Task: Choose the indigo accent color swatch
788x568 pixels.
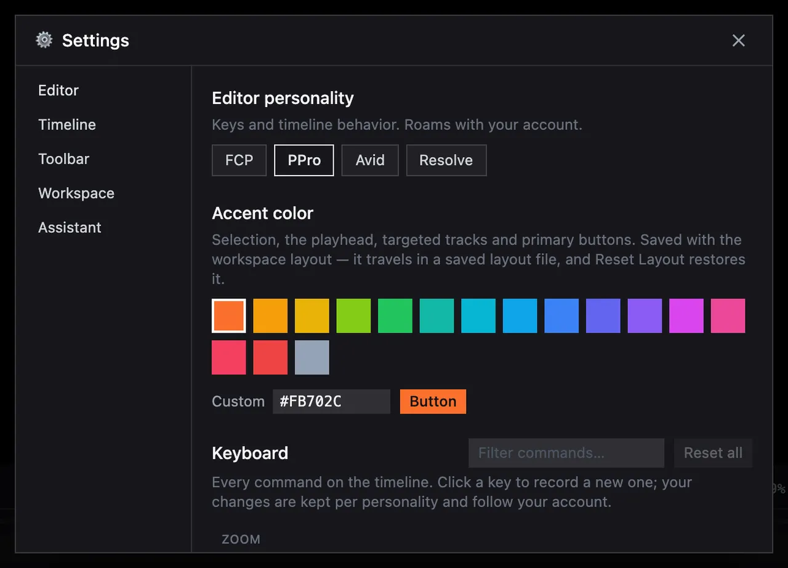Action: click(603, 316)
